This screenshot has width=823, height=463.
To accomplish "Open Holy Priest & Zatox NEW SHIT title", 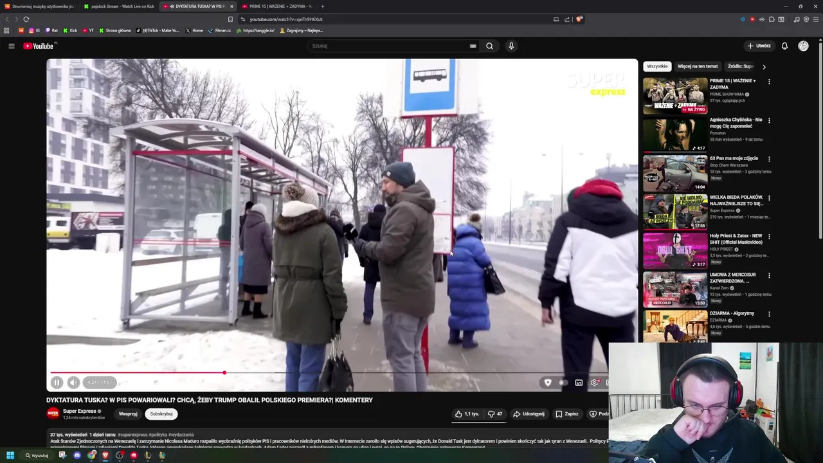I will click(x=736, y=239).
